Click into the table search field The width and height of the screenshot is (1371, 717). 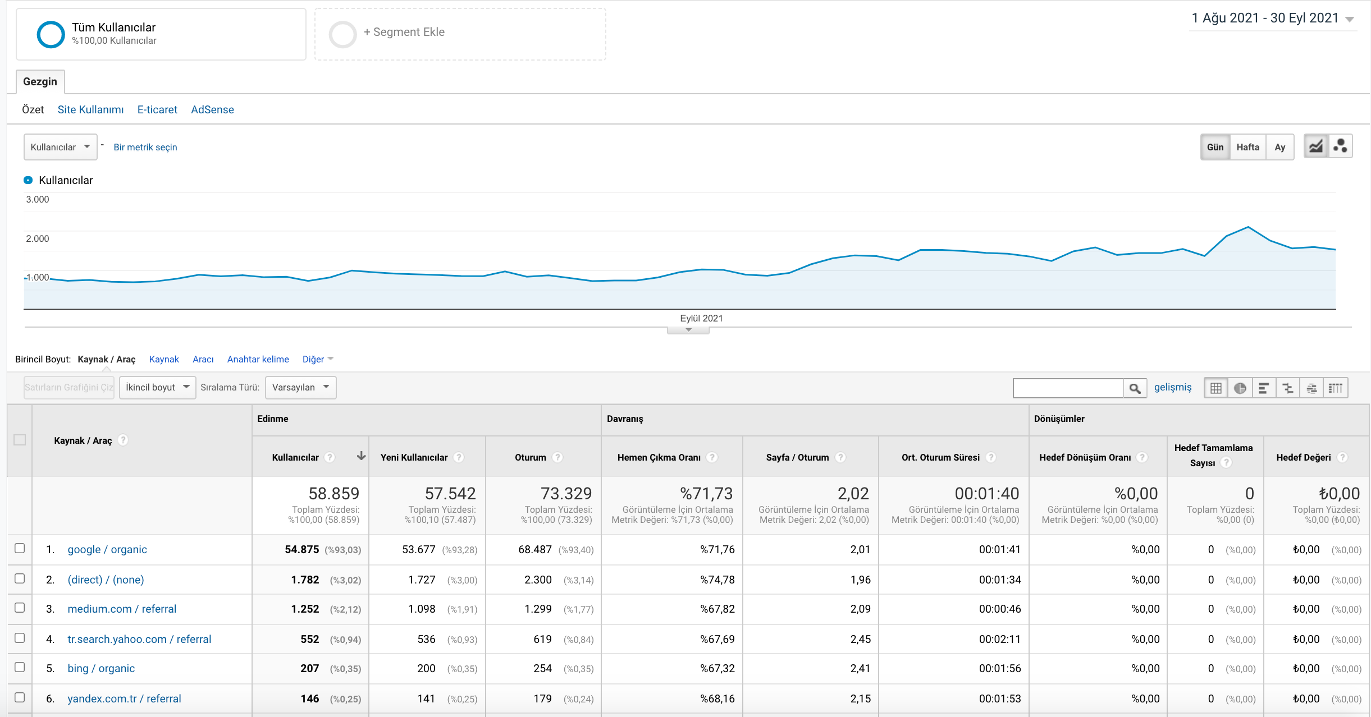click(1068, 388)
